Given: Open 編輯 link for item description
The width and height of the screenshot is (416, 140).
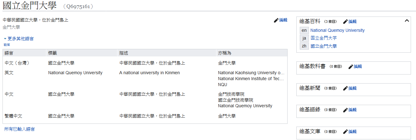Looking at the screenshot, I should pos(283,20).
